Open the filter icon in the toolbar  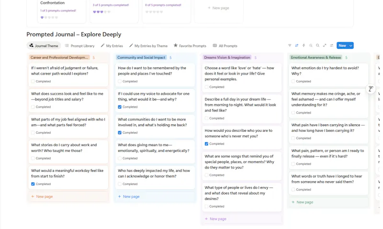tap(290, 45)
